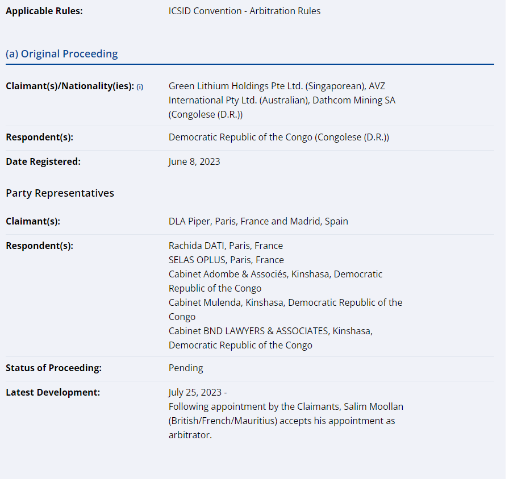Click the "Cabinet Adombe & Associés" representative

click(228, 274)
